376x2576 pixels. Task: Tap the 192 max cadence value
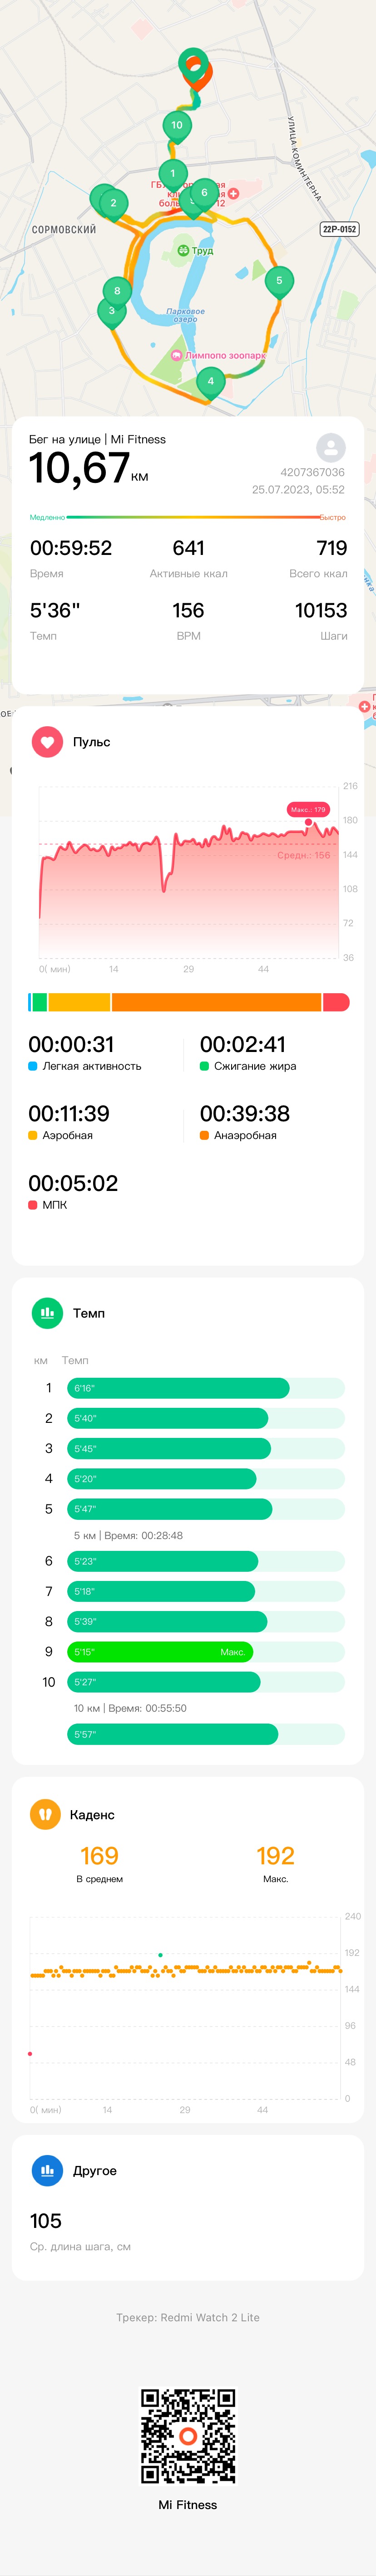click(x=275, y=1856)
